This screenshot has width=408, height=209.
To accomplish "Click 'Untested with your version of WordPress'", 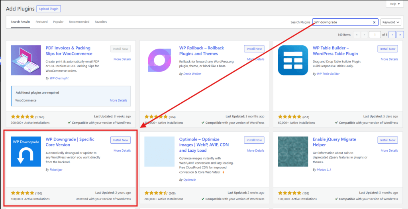I will tap(103, 199).
